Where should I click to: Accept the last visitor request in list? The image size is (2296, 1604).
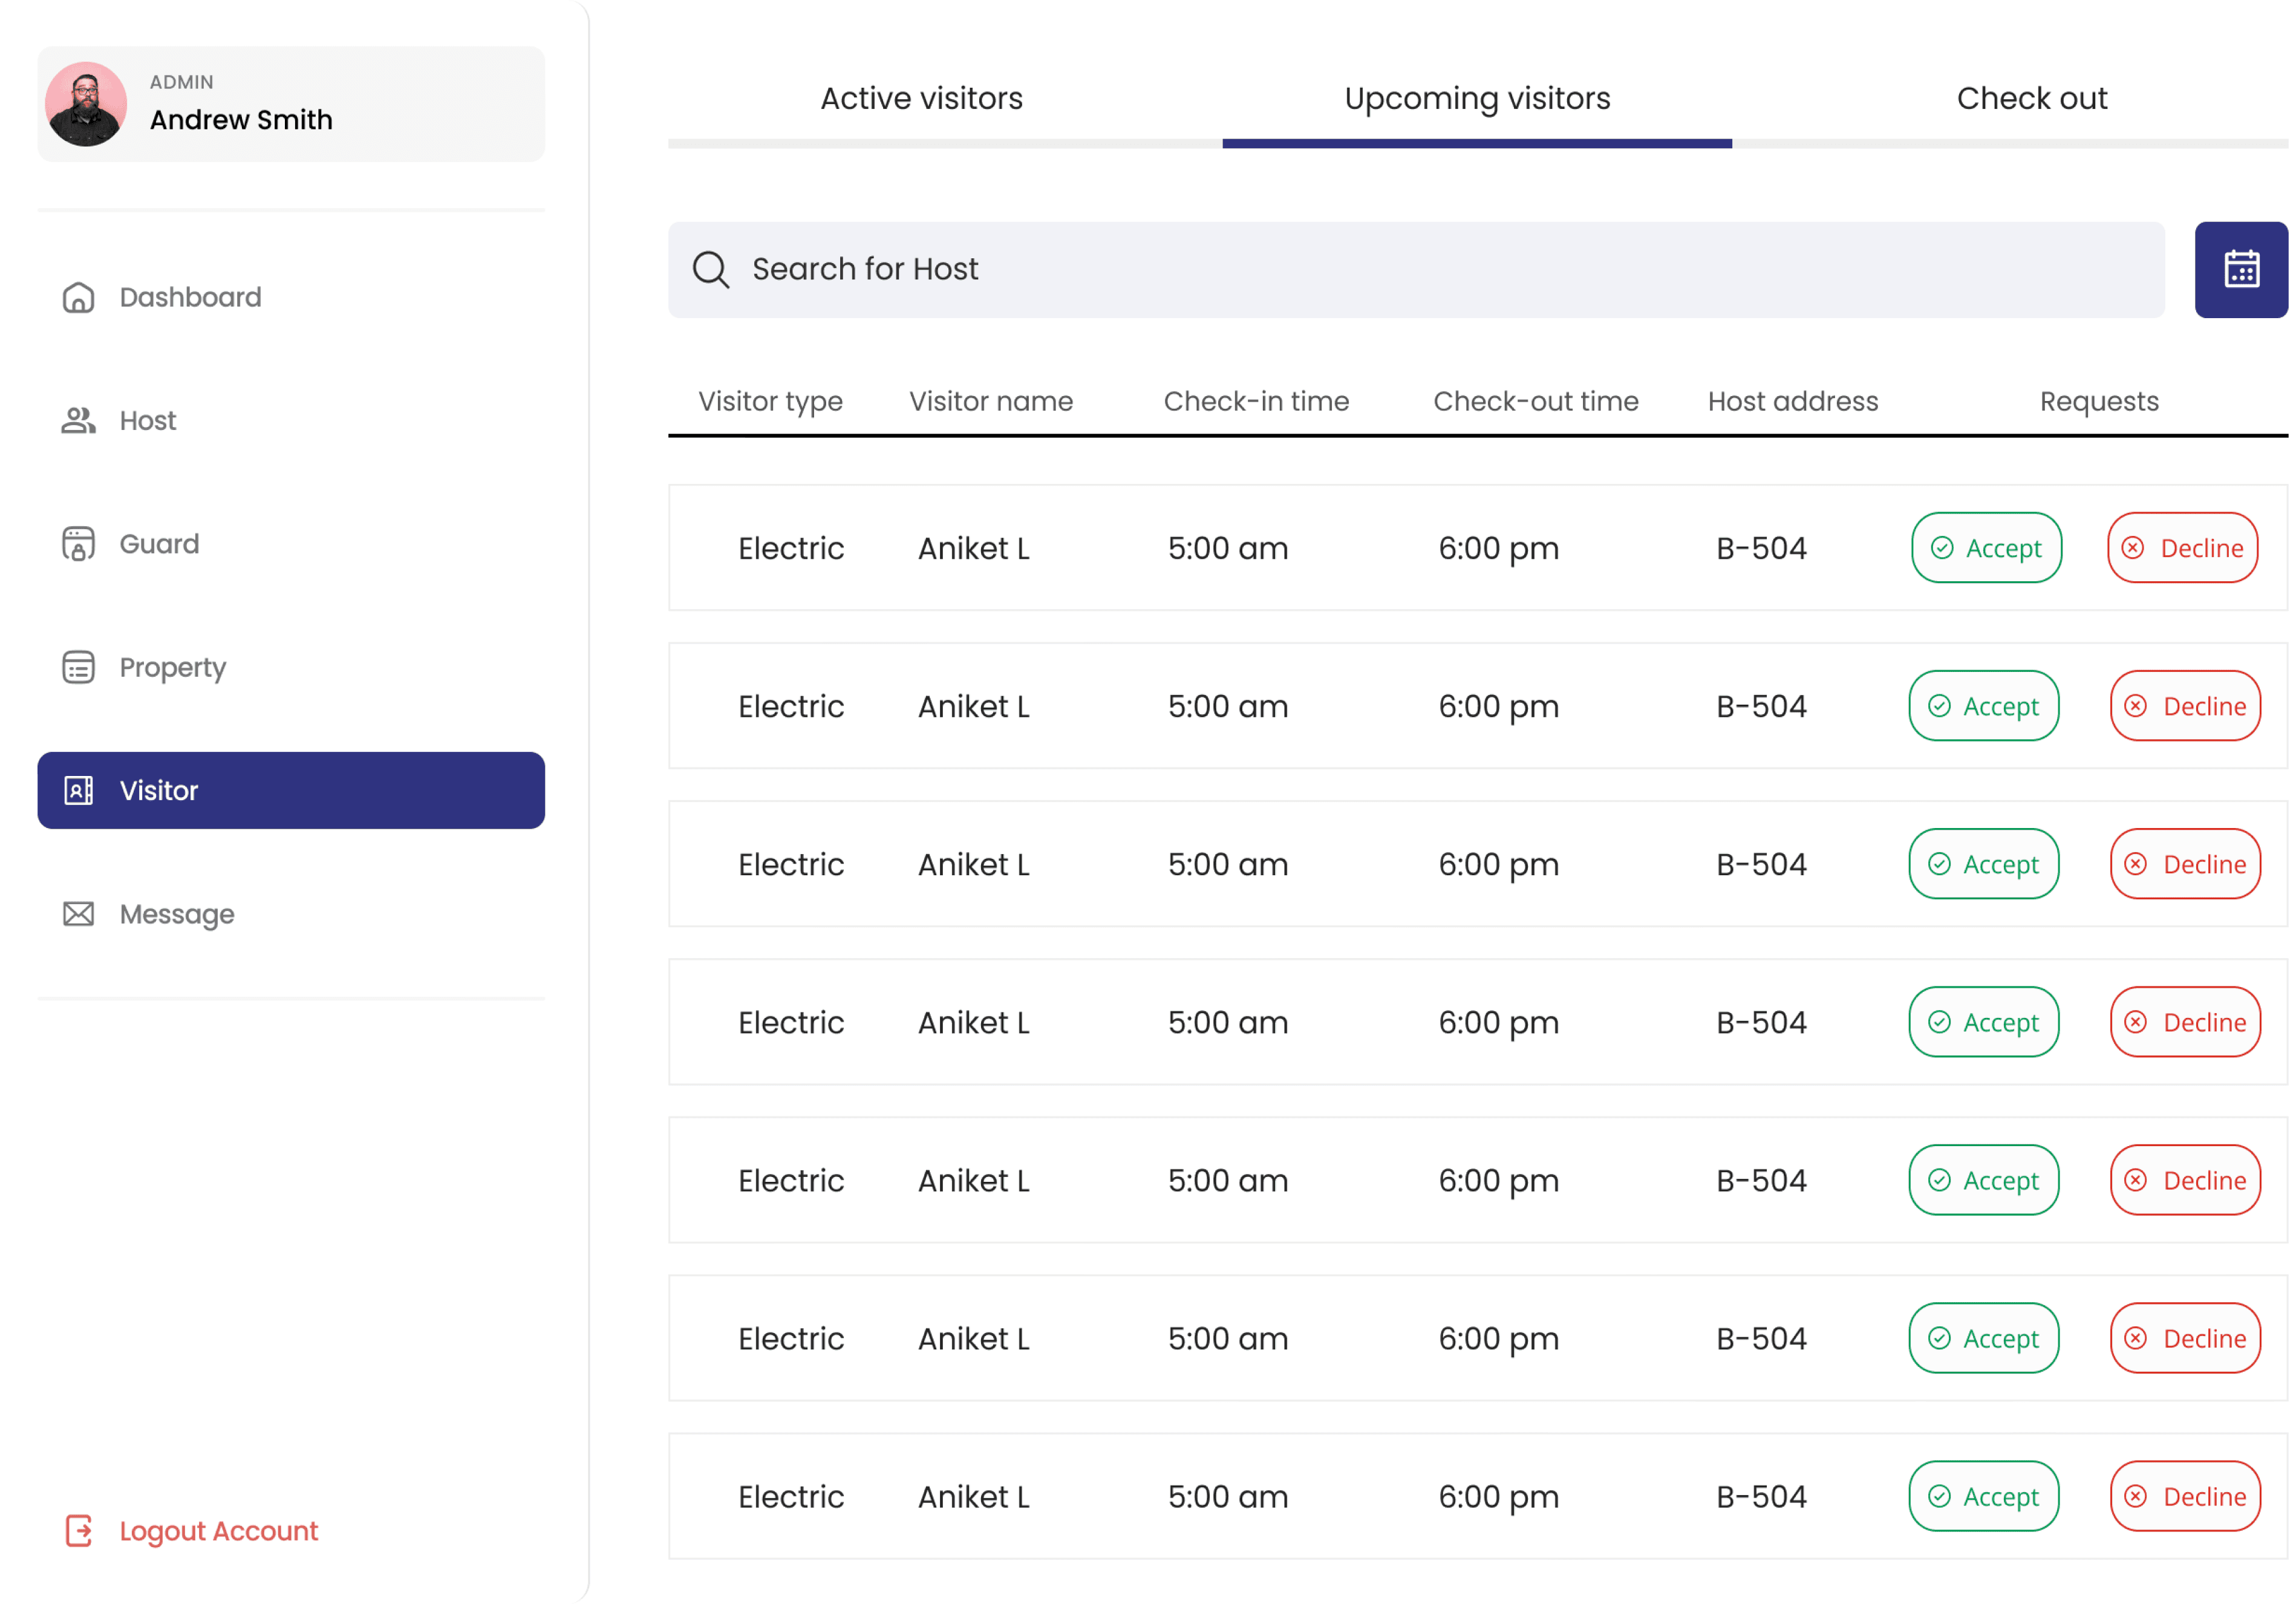[1983, 1496]
